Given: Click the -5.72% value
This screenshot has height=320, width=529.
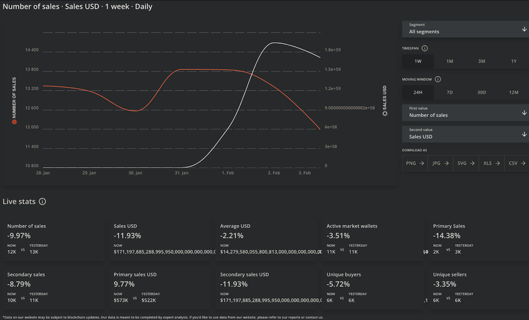Looking at the screenshot, I should click(x=338, y=284).
